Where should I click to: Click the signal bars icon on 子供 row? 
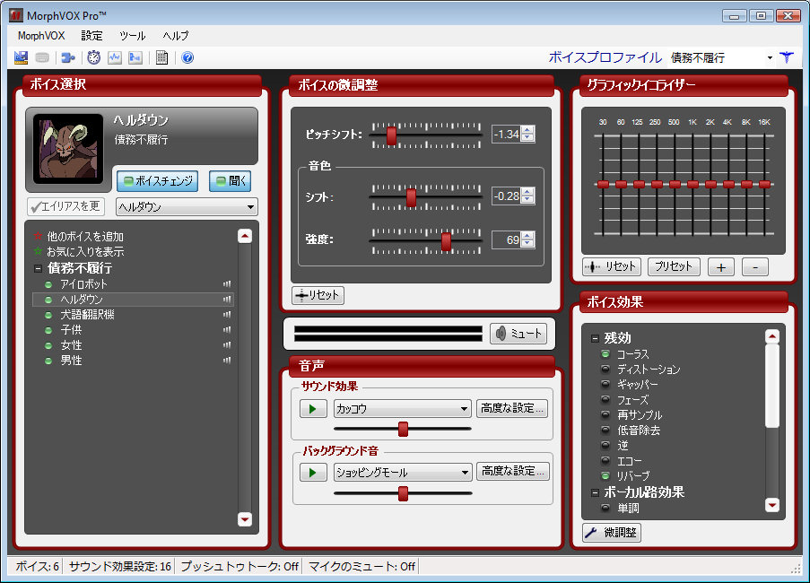(x=227, y=329)
